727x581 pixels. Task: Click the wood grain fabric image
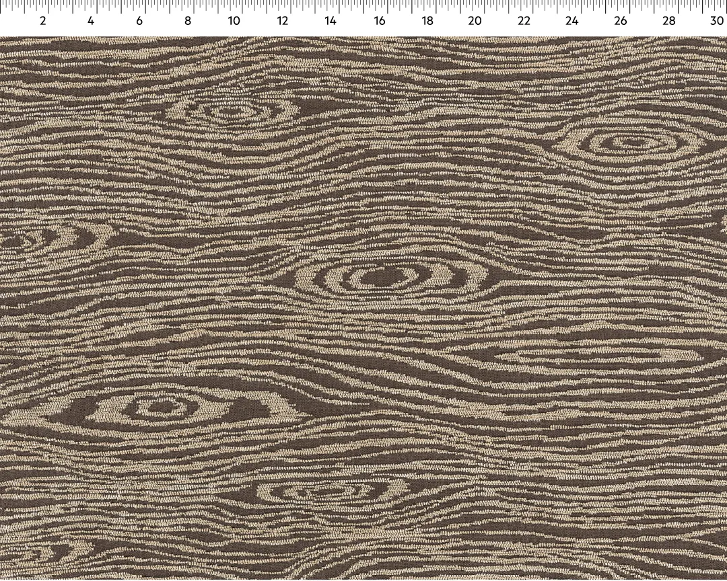pyautogui.click(x=363, y=308)
